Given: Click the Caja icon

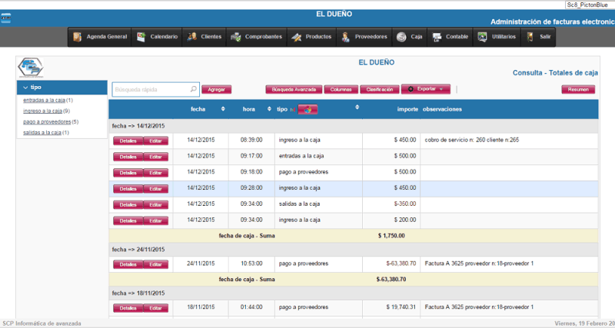Looking at the screenshot, I should click(x=401, y=37).
